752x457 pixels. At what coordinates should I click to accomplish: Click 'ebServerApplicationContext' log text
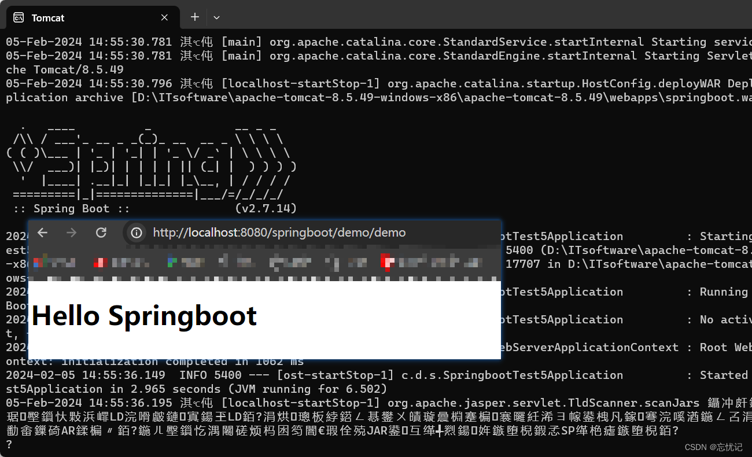tap(589, 347)
